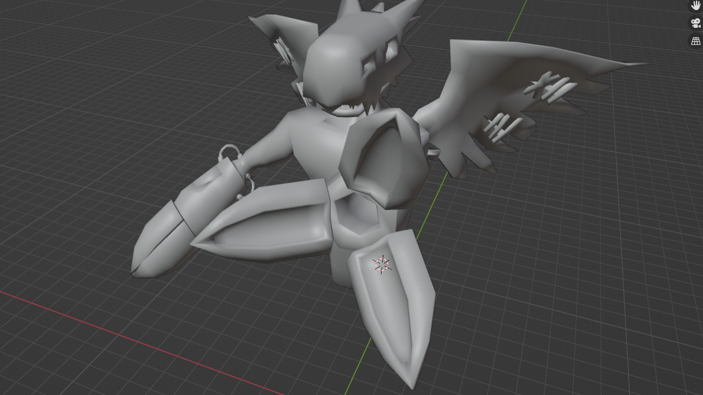The width and height of the screenshot is (703, 395).
Task: Switch perspective/orthographic with the grid icon
Action: (695, 41)
